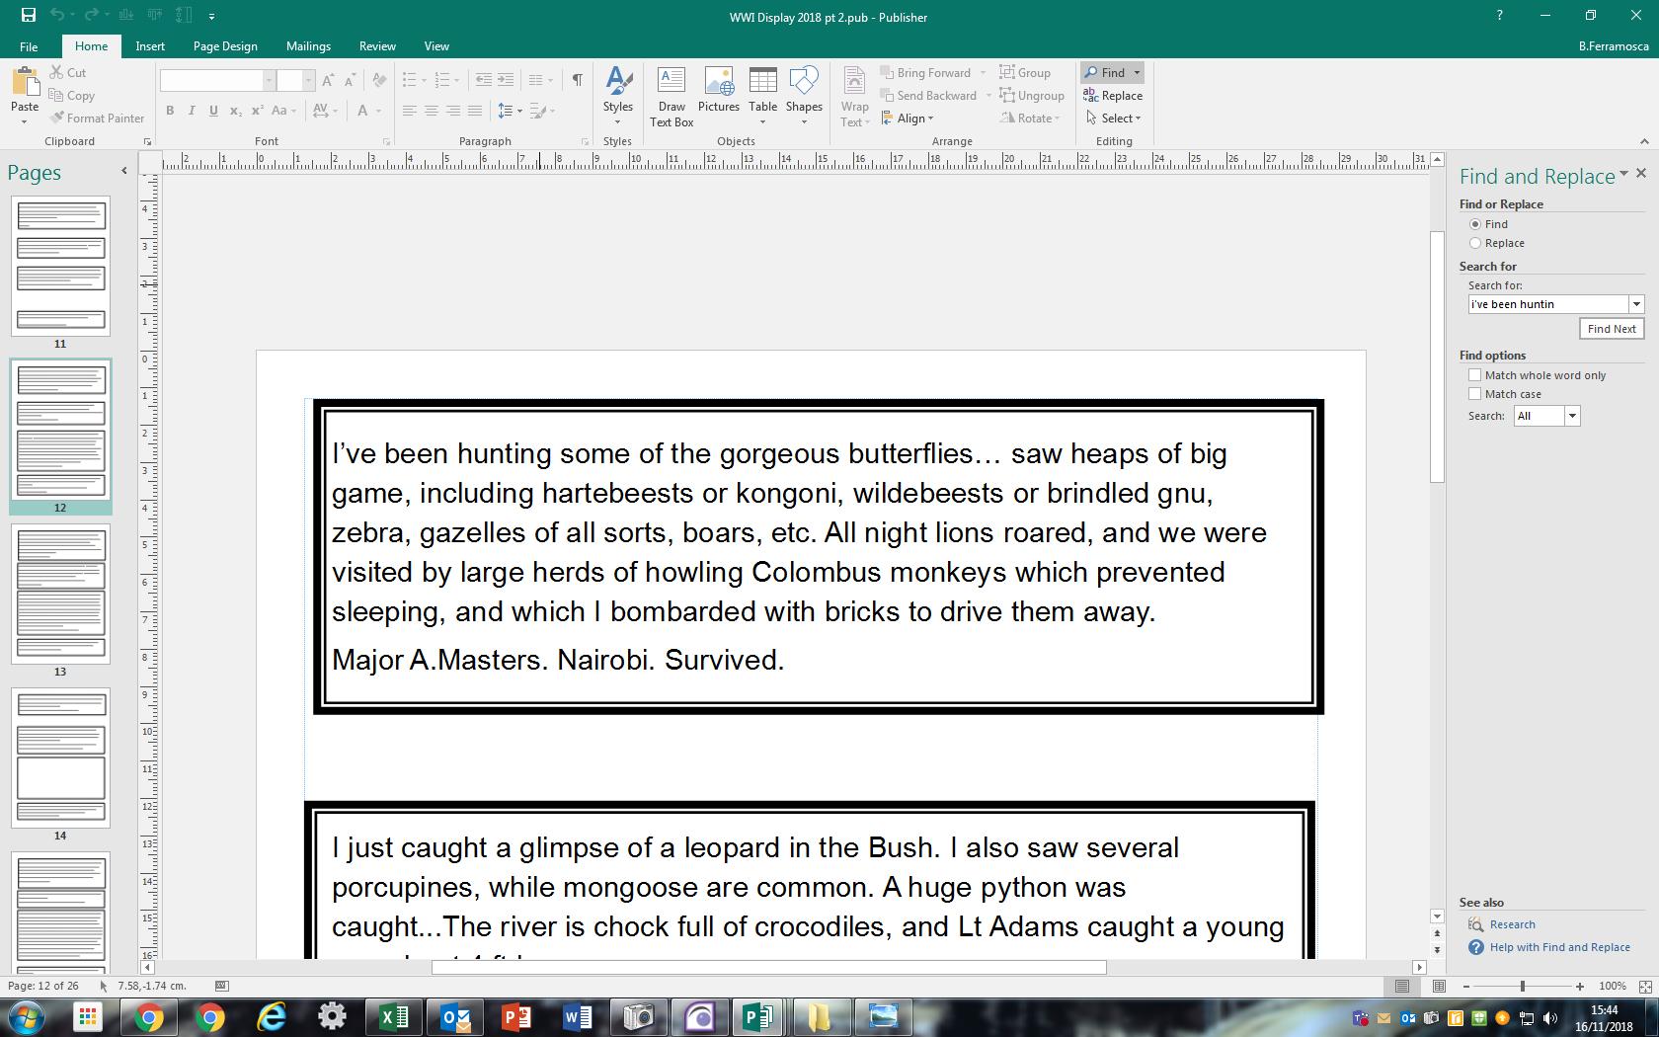Select Draw Text Box tool
Viewport: 1659px width, 1037px height.
pos(671,97)
